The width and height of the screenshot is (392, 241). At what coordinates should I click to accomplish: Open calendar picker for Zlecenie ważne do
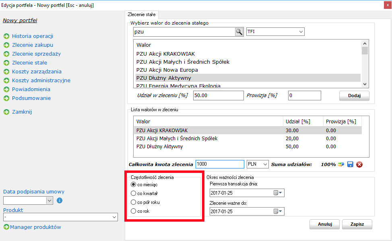tap(278, 211)
